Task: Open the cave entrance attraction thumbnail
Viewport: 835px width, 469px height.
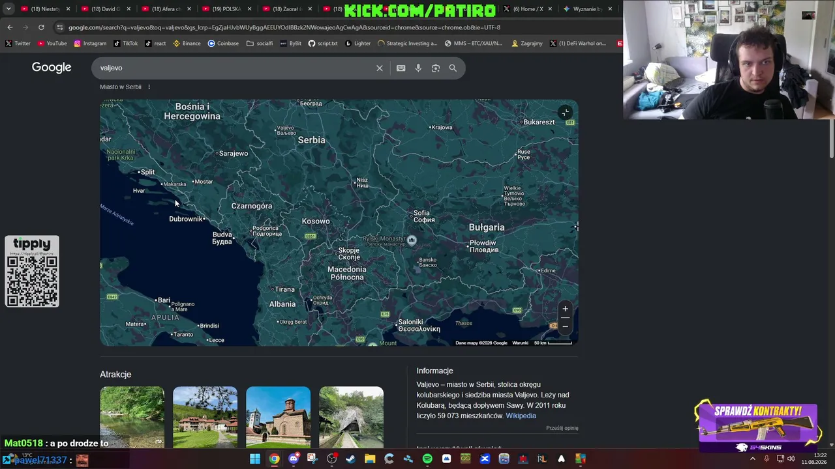Action: (351, 417)
